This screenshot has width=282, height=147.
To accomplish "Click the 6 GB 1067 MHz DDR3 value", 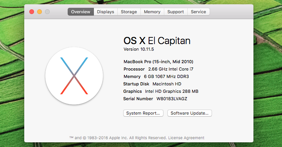I will coord(166,76).
